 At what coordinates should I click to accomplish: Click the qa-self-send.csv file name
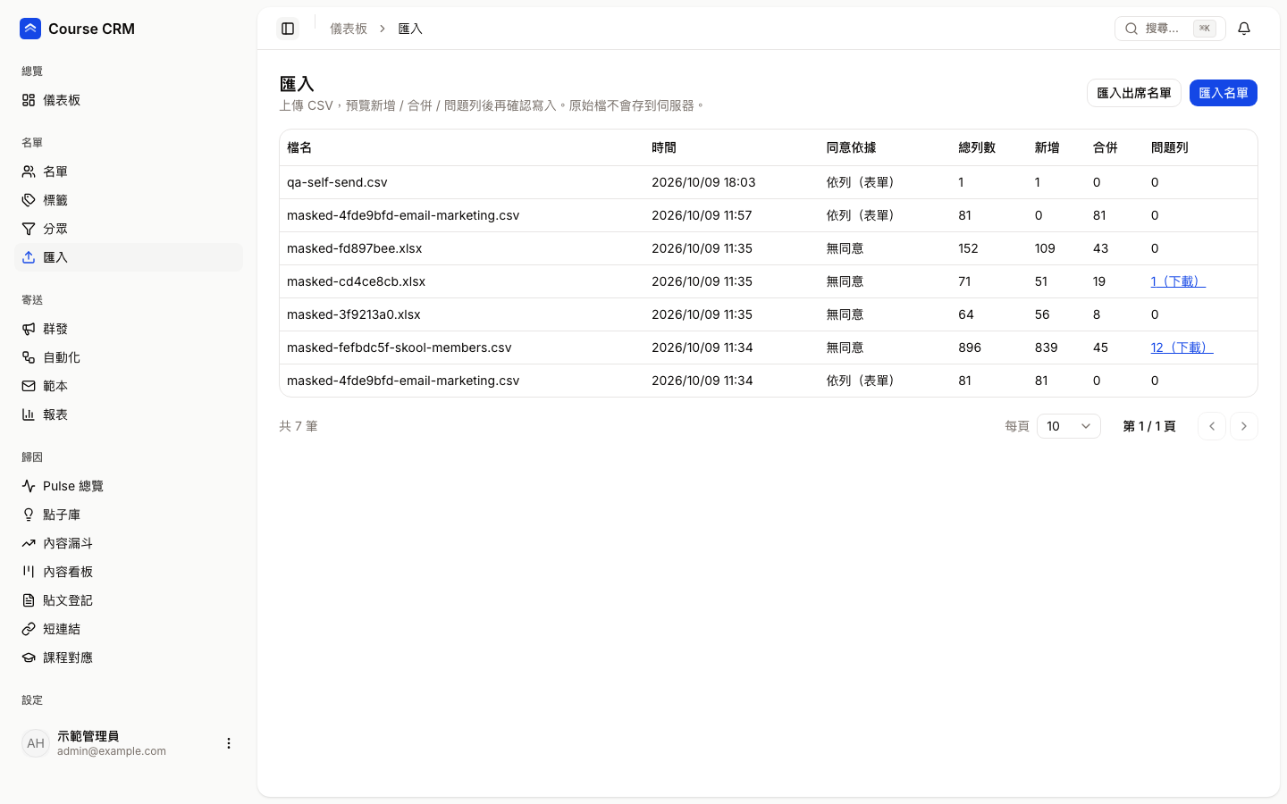337,182
